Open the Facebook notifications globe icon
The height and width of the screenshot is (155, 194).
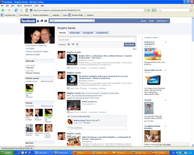pyautogui.click(x=45, y=21)
